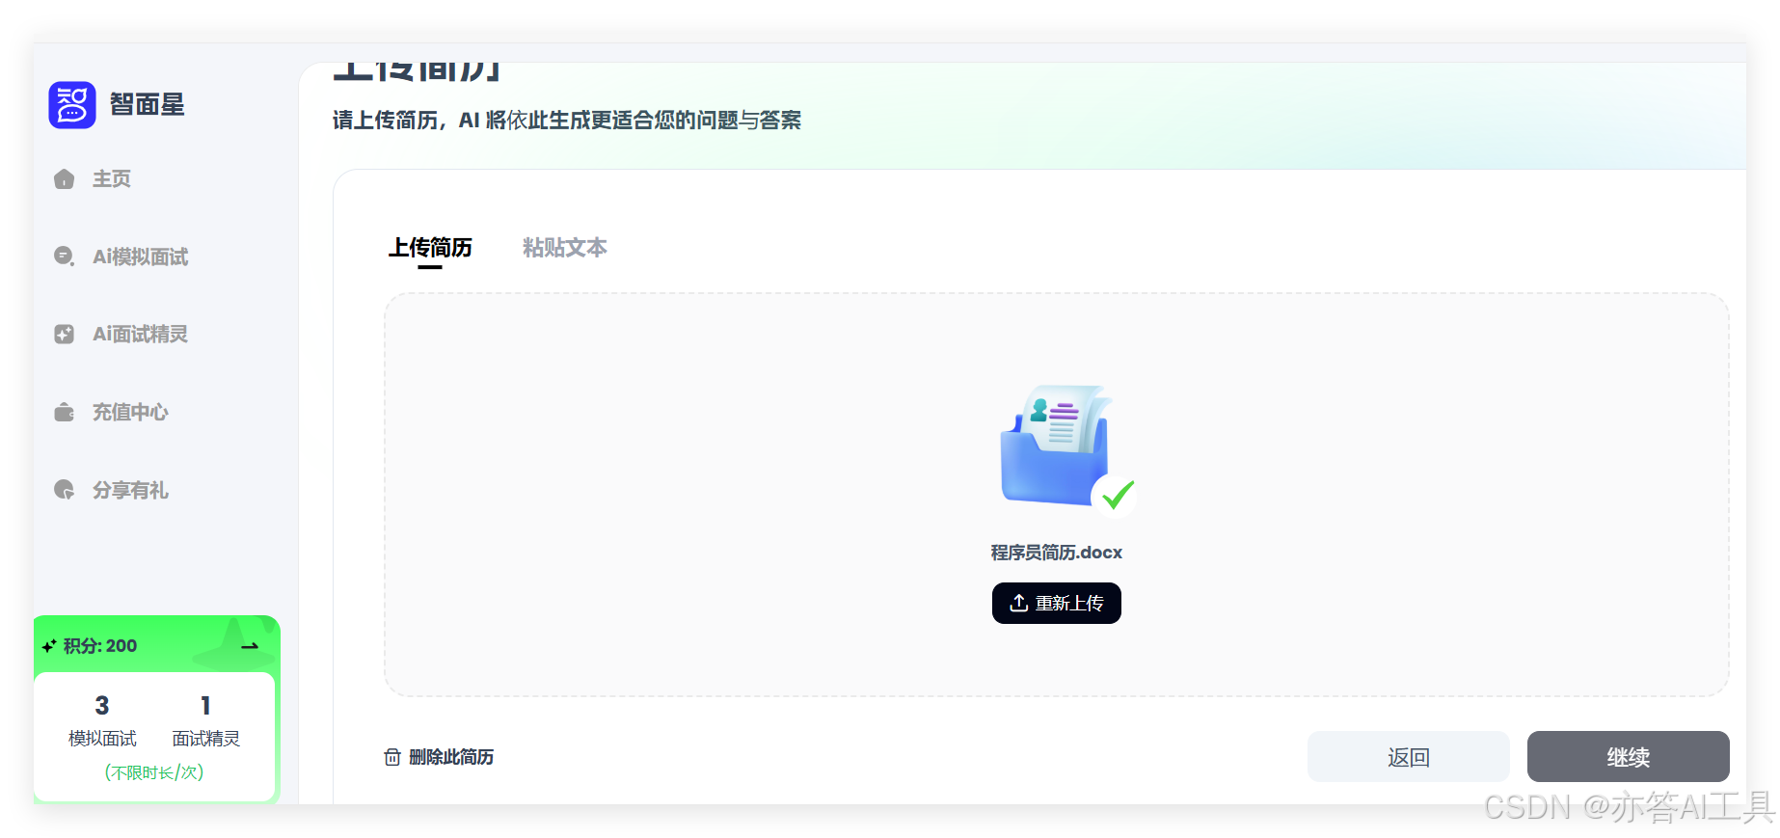Select the 重新上传 button
1780x838 pixels.
(1057, 604)
